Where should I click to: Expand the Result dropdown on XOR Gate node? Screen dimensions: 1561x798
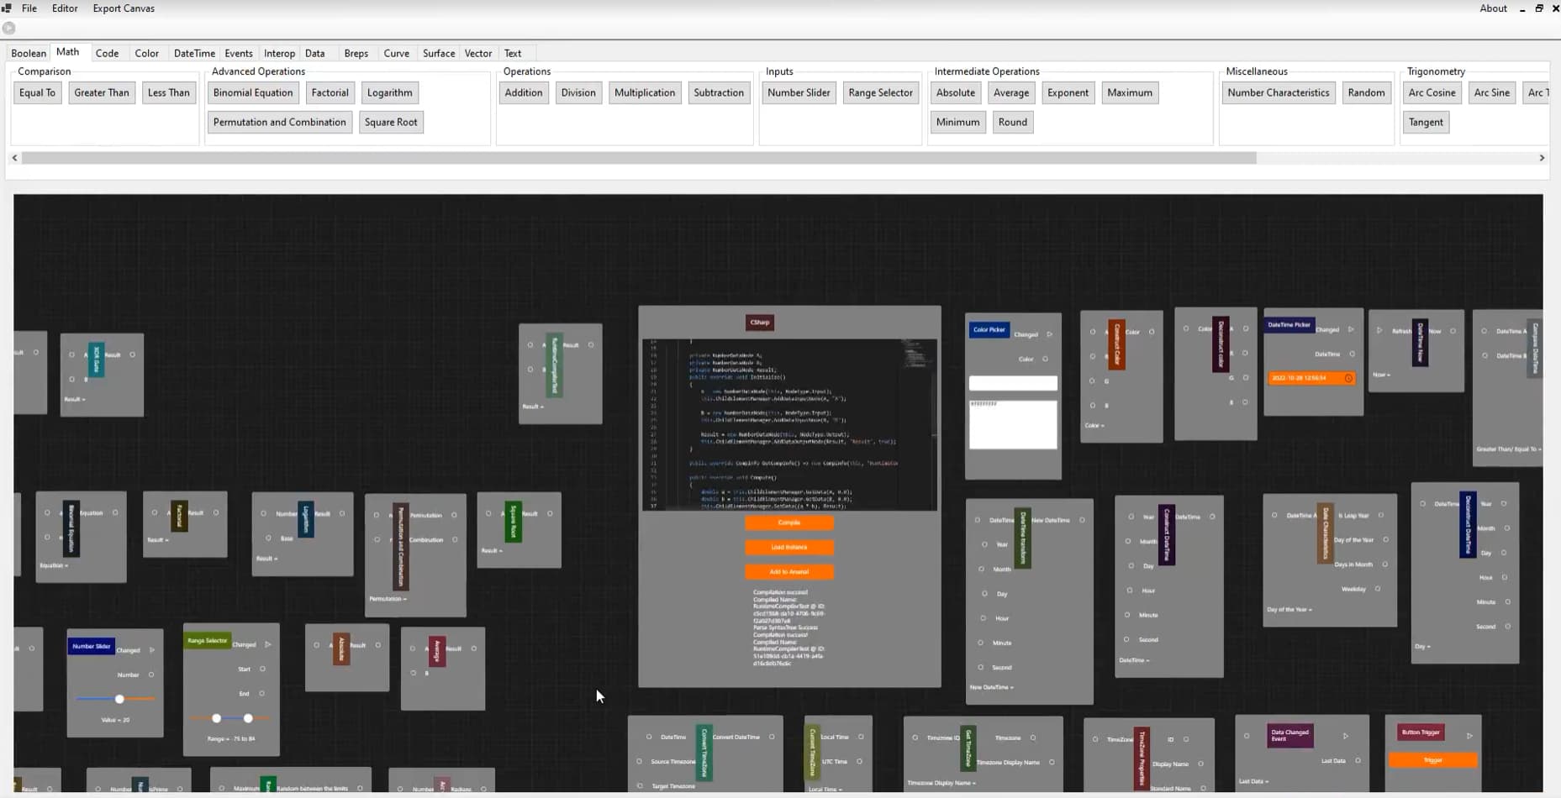[75, 399]
